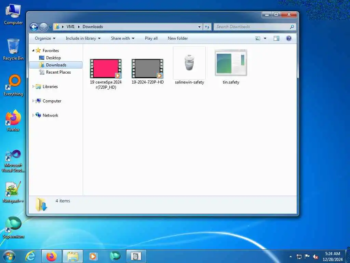Open recent pages dropdown beside forward arrow
350x263 pixels.
51,27
